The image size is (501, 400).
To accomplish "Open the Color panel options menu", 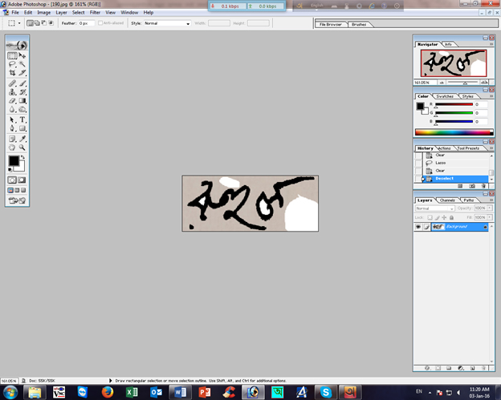I will coord(491,96).
